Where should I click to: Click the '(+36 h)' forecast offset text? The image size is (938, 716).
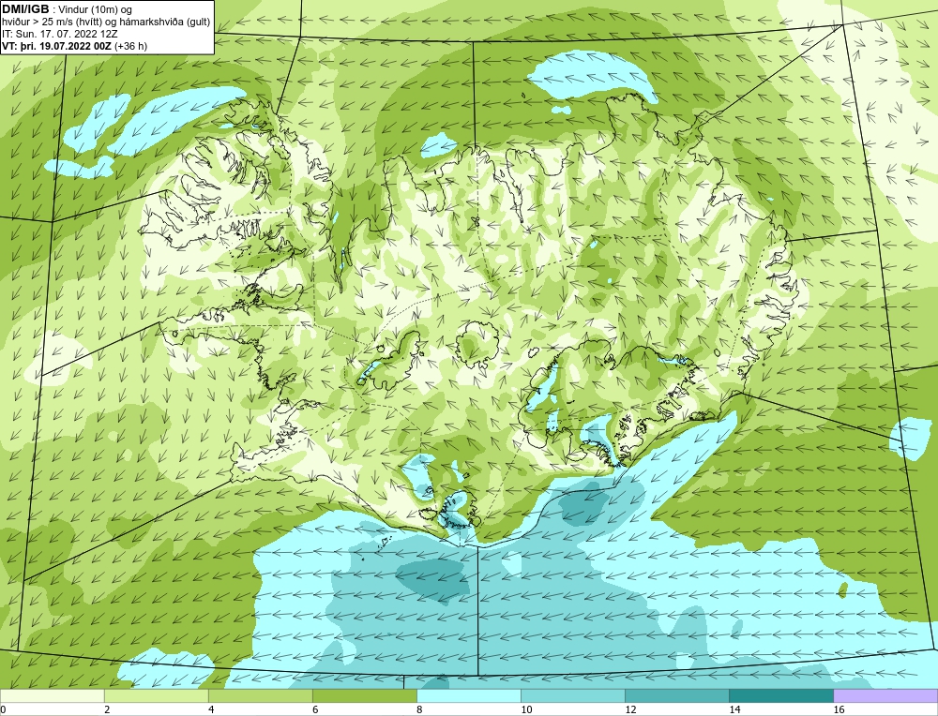click(131, 46)
